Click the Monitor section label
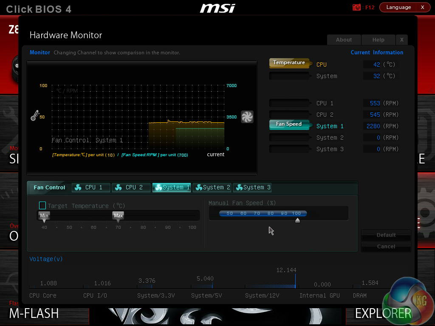 coord(40,52)
